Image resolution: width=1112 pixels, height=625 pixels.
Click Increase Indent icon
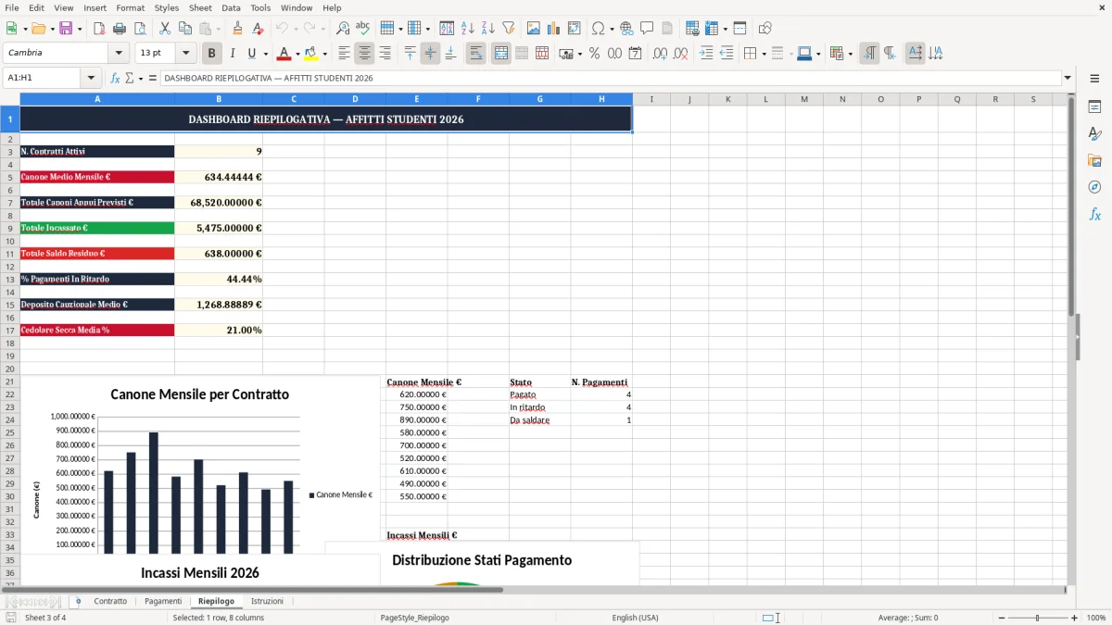pyautogui.click(x=706, y=54)
